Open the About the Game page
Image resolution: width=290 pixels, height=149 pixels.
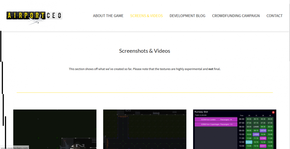click(x=108, y=16)
